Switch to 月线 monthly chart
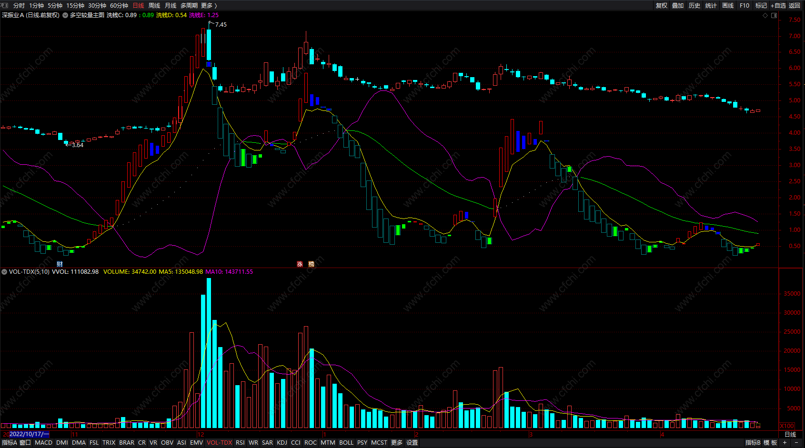This screenshot has height=448, width=805. pyautogui.click(x=171, y=6)
